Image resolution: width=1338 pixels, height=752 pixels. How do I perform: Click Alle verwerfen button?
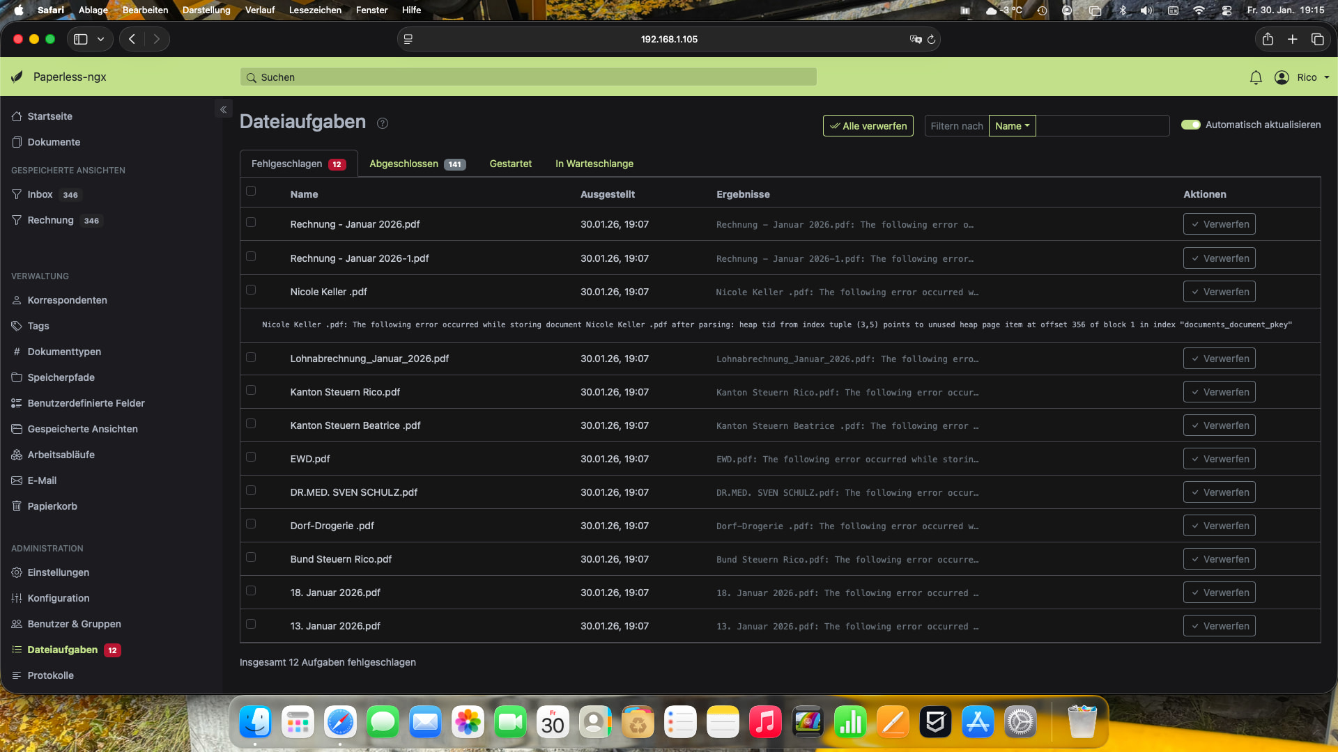click(868, 126)
